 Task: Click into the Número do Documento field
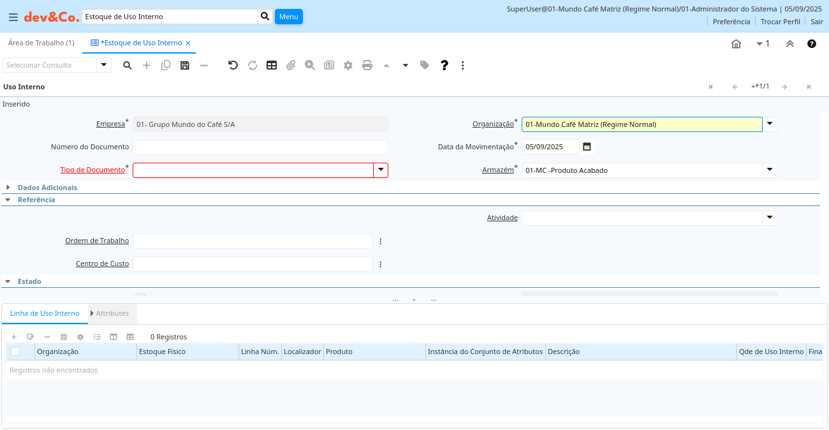point(260,147)
